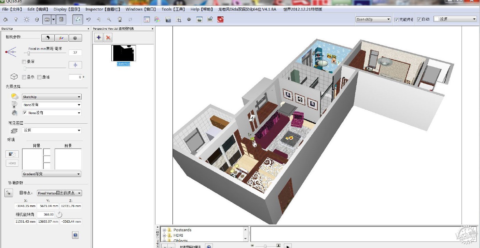The image size is (480, 248).
Task: Expand the HDRI catalog folder
Action: (x=164, y=235)
